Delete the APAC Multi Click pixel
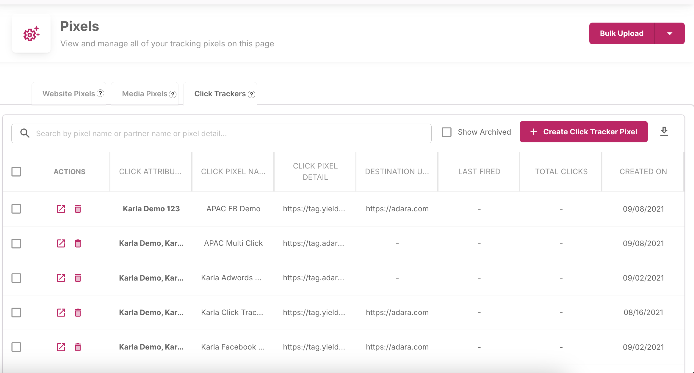Screen dimensions: 694x373 click(78, 243)
